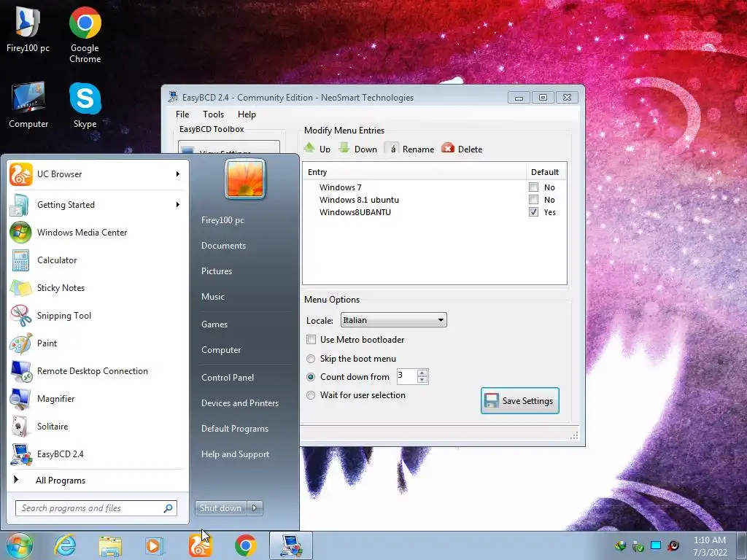The image size is (747, 560).
Task: Select the Windows 8.1 ubuntu entry
Action: click(x=359, y=200)
